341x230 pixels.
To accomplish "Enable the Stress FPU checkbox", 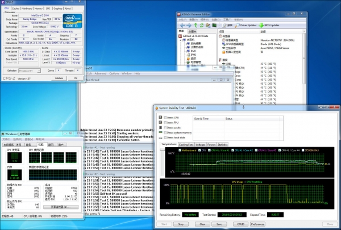I will pyautogui.click(x=164, y=122).
